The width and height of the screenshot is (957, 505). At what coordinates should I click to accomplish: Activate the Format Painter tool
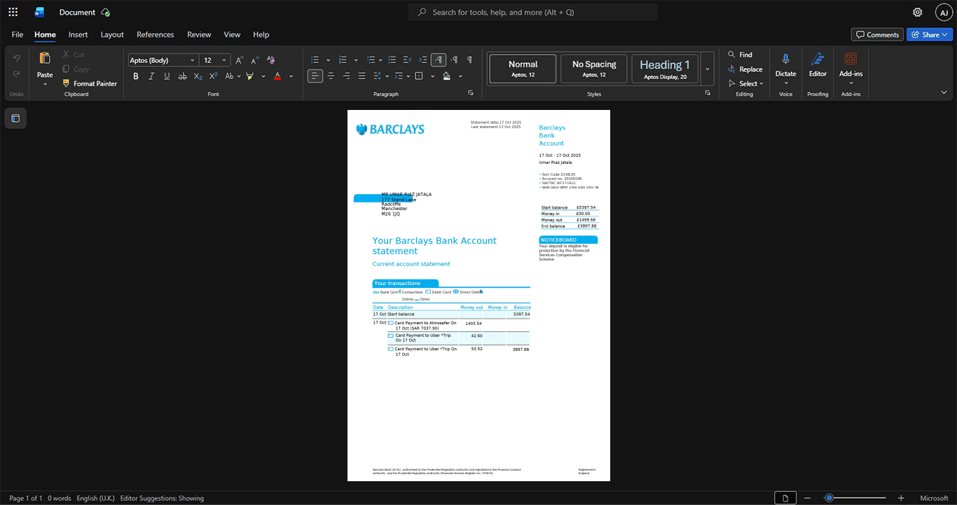click(90, 83)
